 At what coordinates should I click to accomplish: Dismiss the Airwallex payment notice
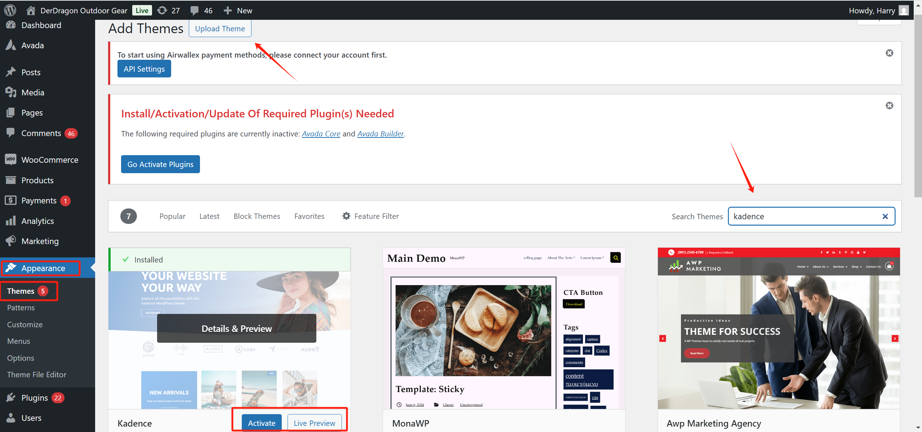tap(890, 53)
